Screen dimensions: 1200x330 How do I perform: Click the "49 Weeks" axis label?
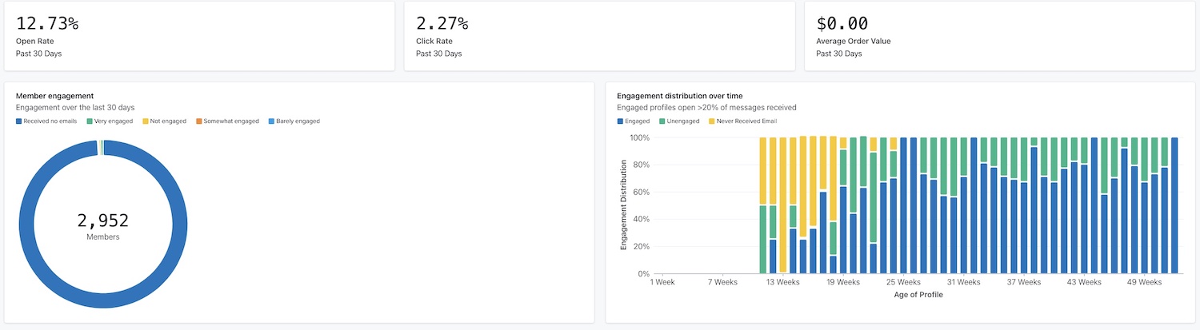(1144, 282)
